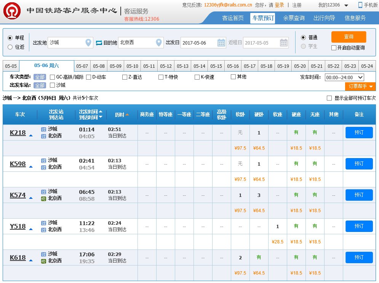Click the calendar icon beside 返程日
379x283 pixels.
coord(284,43)
